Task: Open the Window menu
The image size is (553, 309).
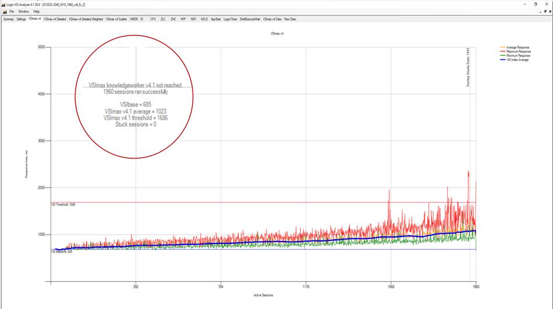Action: (23, 11)
